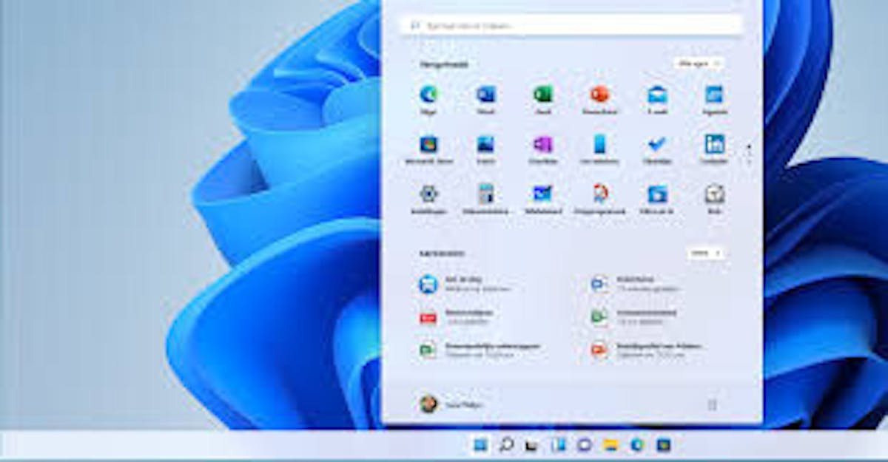The height and width of the screenshot is (462, 888).
Task: Launch Word from the pinned apps
Action: coord(485,95)
